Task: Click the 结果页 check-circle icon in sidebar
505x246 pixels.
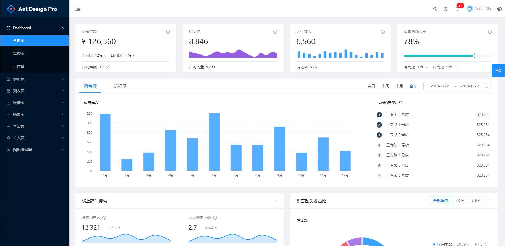Action: pos(9,114)
